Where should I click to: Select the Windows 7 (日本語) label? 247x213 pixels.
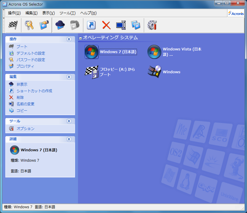pyautogui.click(x=118, y=52)
